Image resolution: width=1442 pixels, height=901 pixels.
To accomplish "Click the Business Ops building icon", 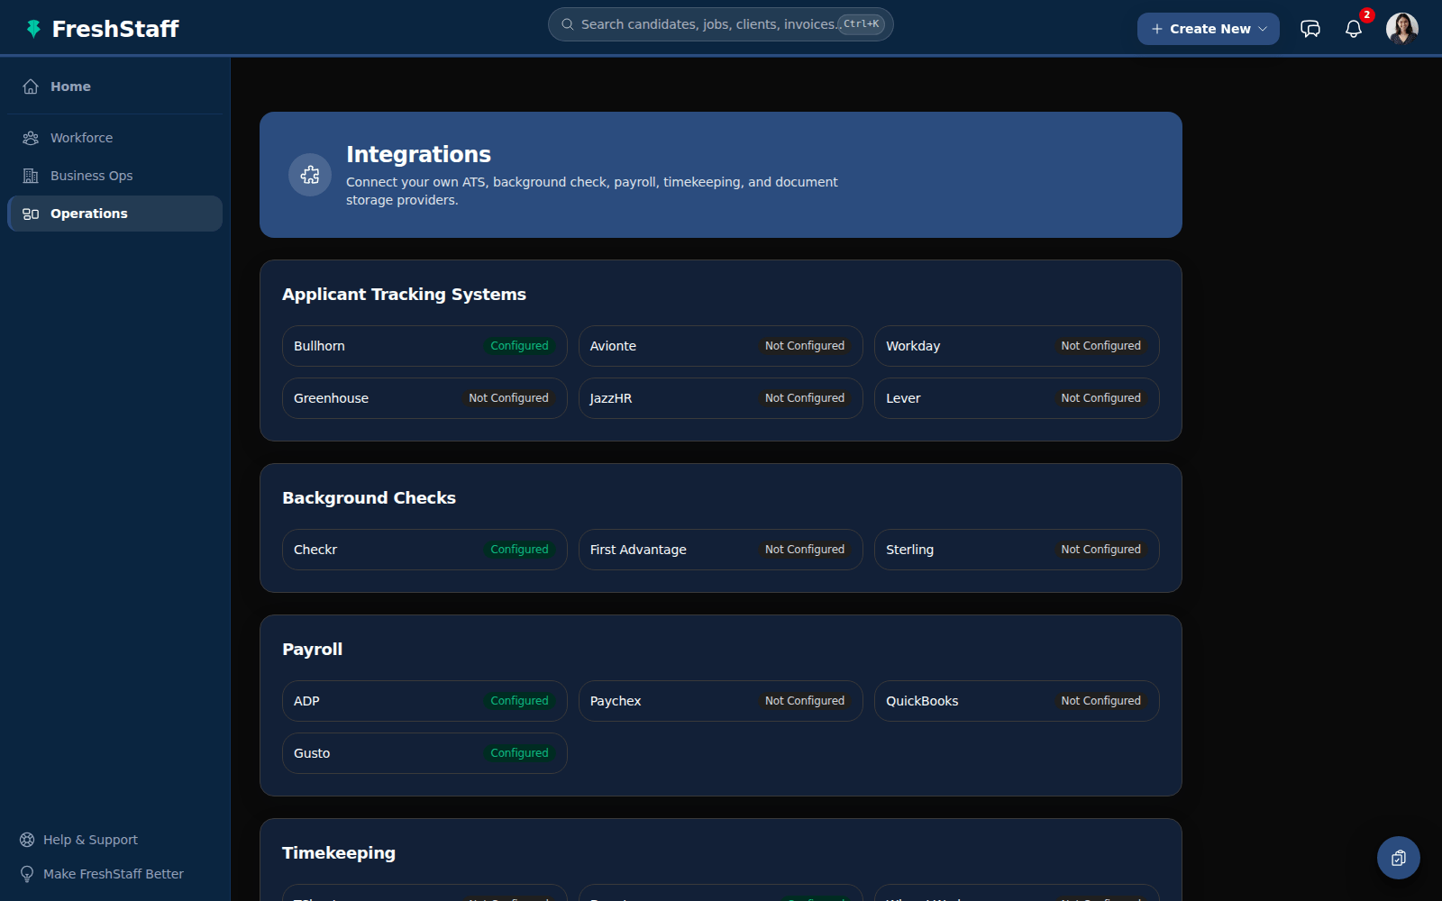I will (31, 176).
